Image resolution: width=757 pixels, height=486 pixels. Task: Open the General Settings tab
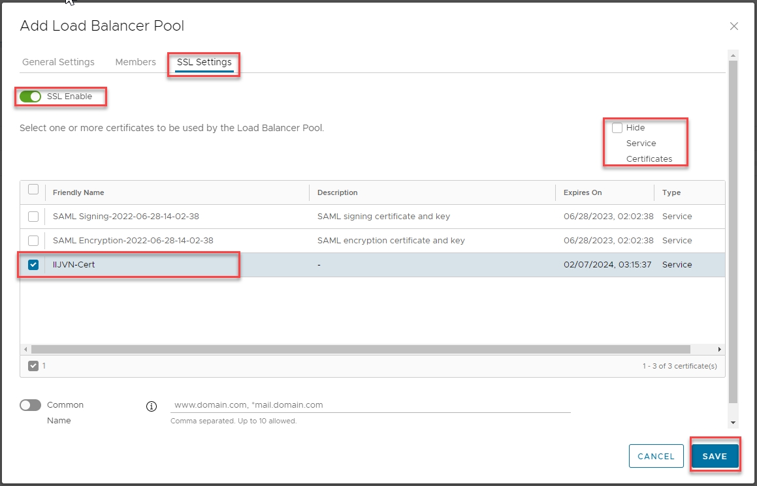(58, 62)
